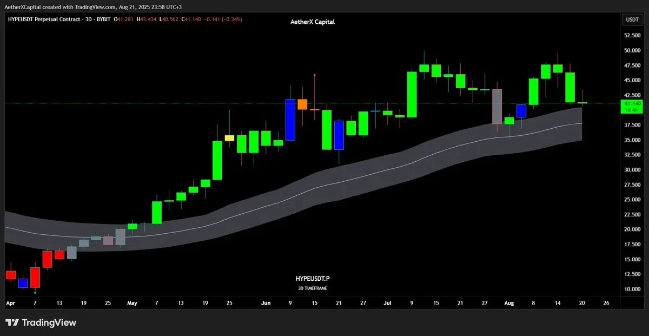Click the 3D TIMEFRAME caption
Image resolution: width=649 pixels, height=336 pixels.
pos(313,288)
